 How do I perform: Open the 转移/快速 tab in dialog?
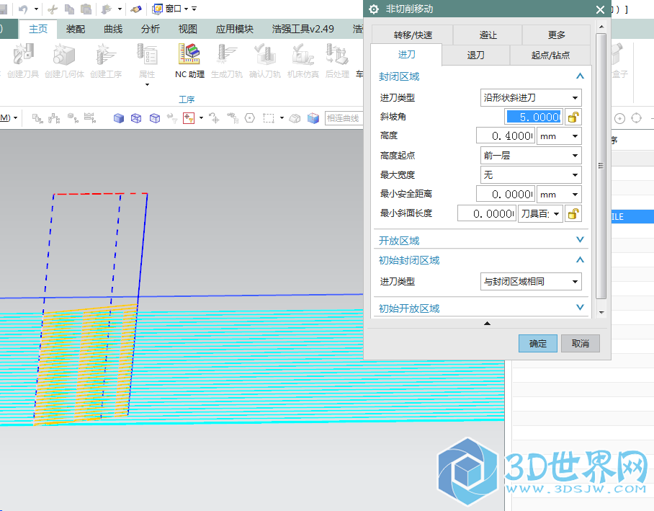[413, 35]
